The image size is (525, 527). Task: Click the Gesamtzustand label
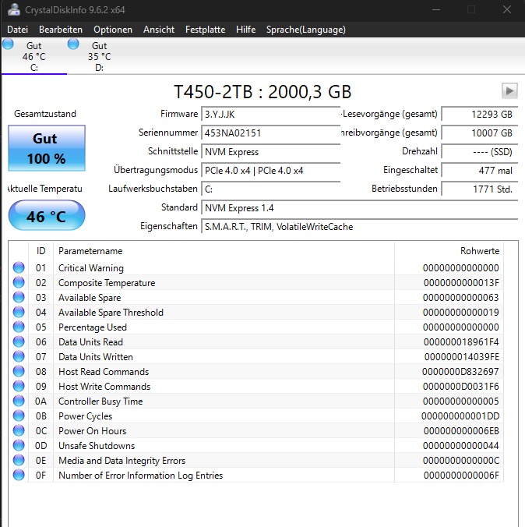pos(45,114)
